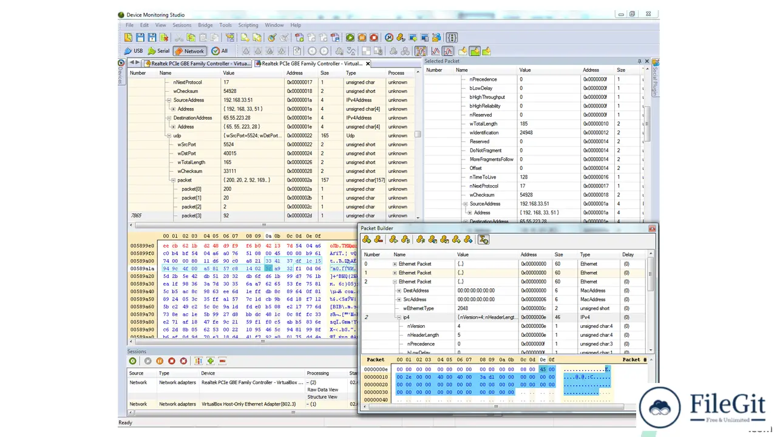Open the Devices side panel tab
This screenshot has width=777, height=437.
pos(121,72)
